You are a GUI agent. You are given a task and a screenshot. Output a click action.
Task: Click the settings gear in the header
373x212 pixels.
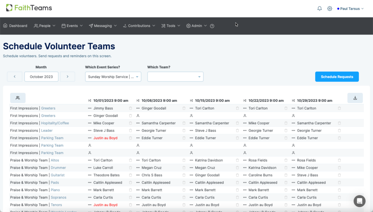[x=330, y=8]
